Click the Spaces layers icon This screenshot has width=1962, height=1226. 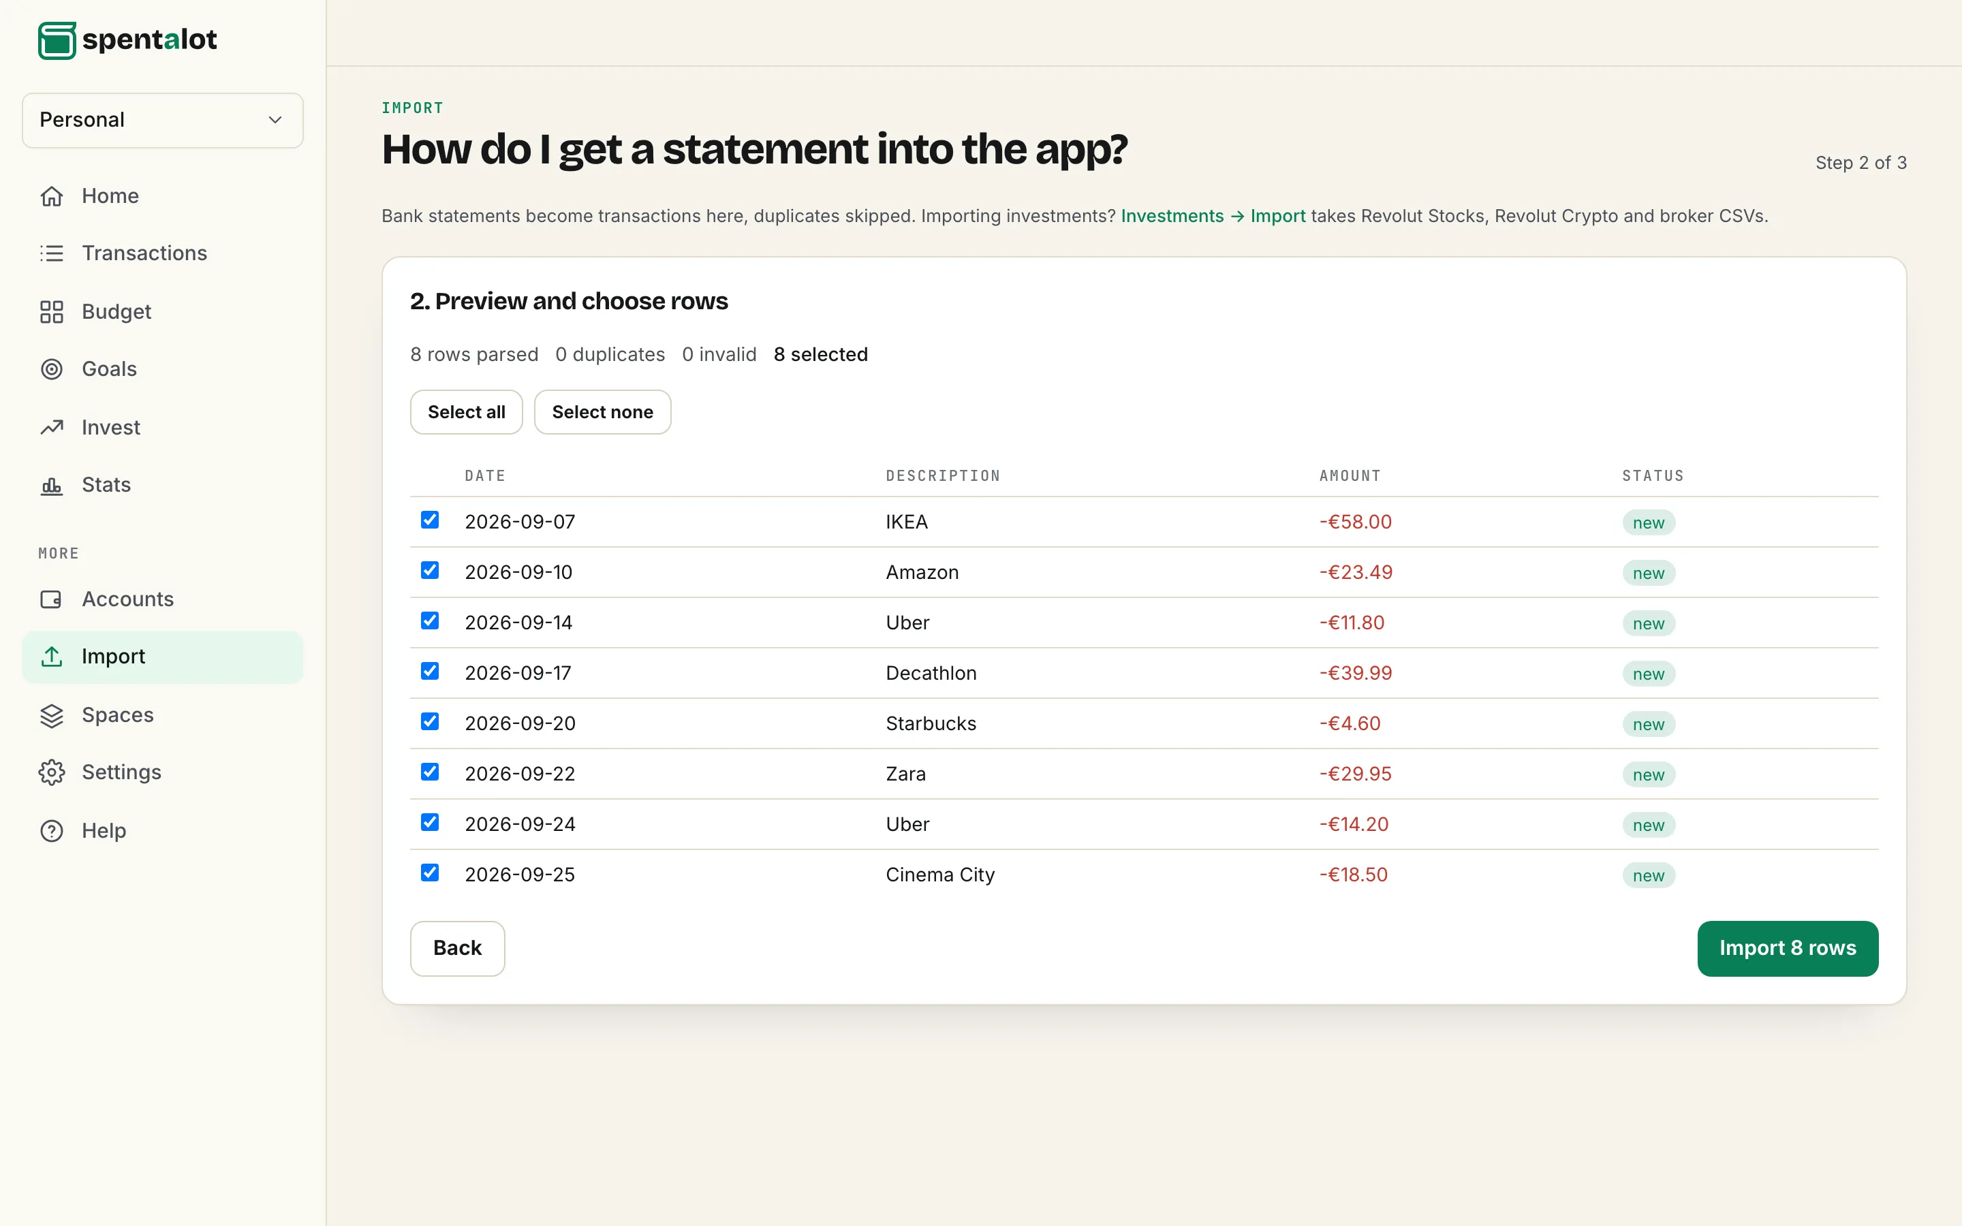[52, 715]
